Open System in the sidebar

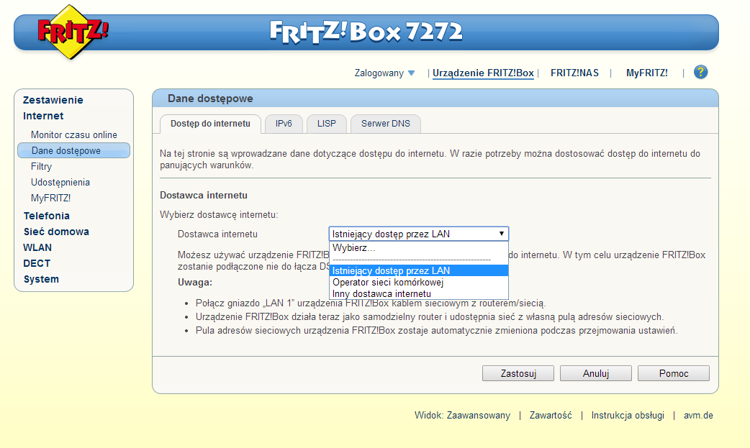tap(41, 279)
